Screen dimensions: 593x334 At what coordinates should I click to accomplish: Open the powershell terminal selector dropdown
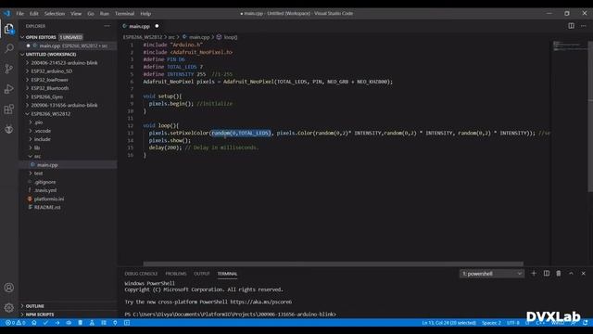(x=492, y=274)
